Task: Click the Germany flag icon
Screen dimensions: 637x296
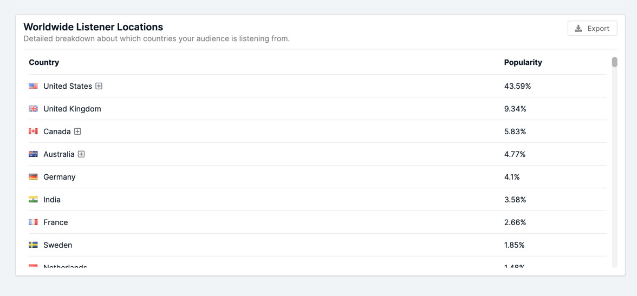Action: [x=33, y=177]
